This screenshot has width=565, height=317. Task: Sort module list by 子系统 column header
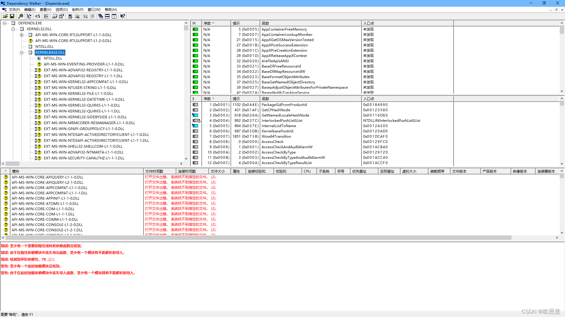tap(326, 171)
